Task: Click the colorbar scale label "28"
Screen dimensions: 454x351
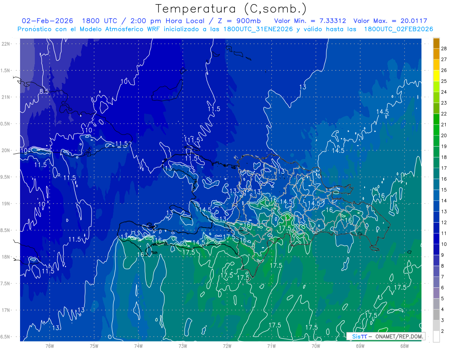Action: [444, 48]
